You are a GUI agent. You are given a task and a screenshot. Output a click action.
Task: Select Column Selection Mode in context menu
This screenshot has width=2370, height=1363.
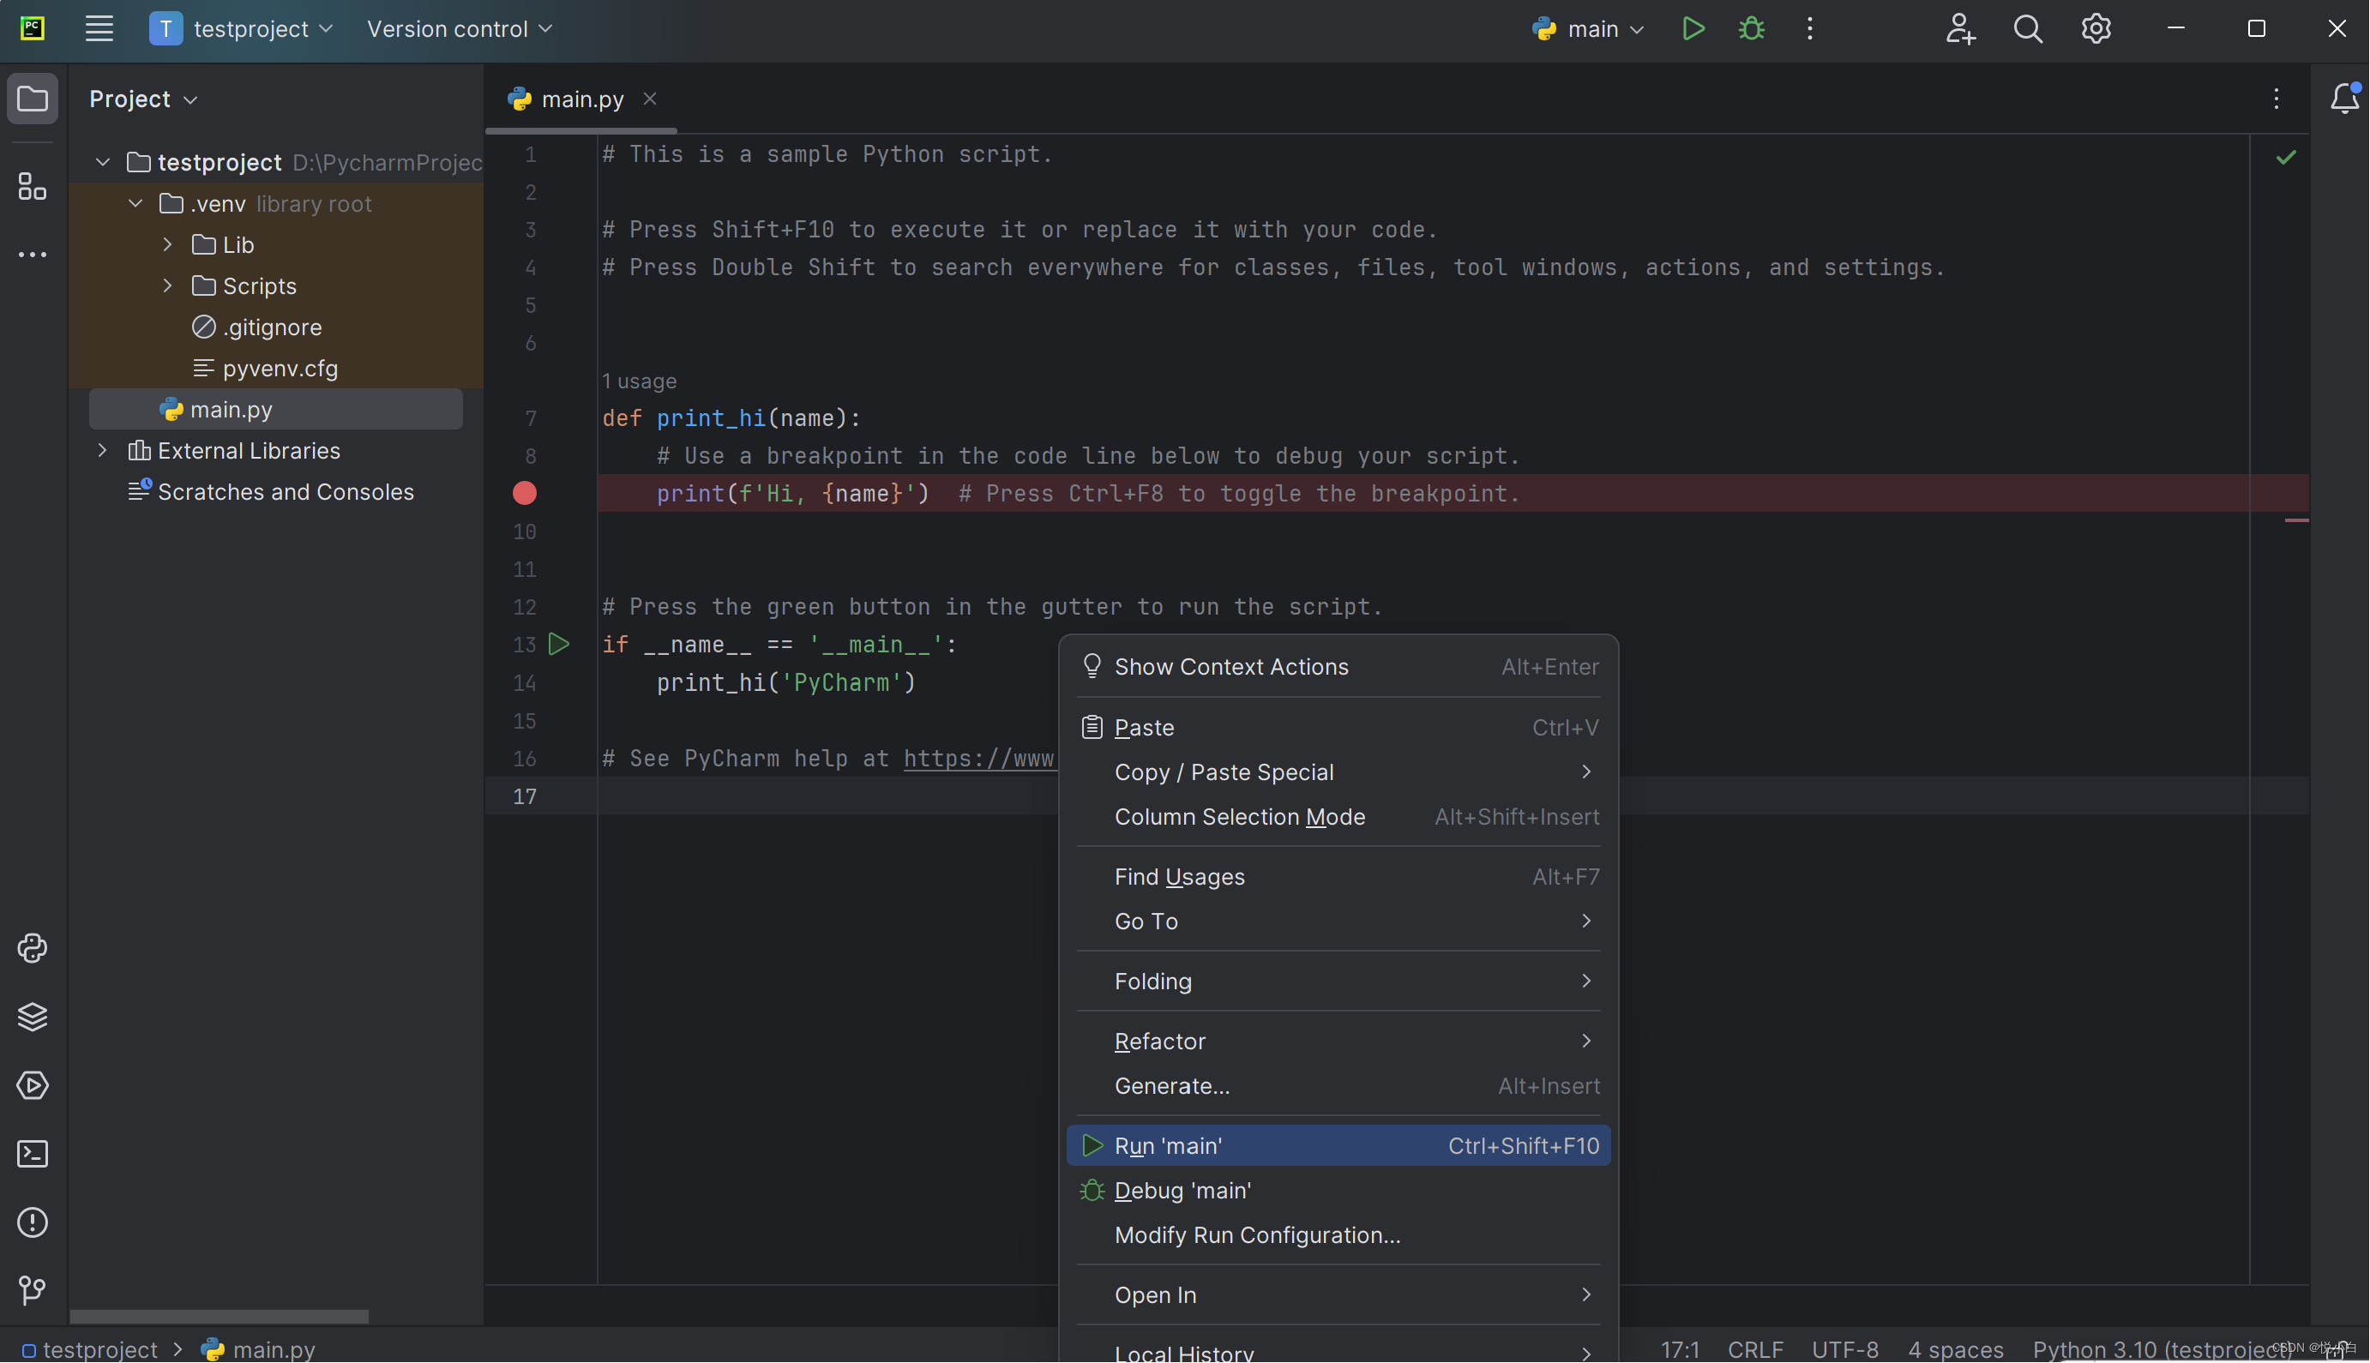(x=1239, y=816)
